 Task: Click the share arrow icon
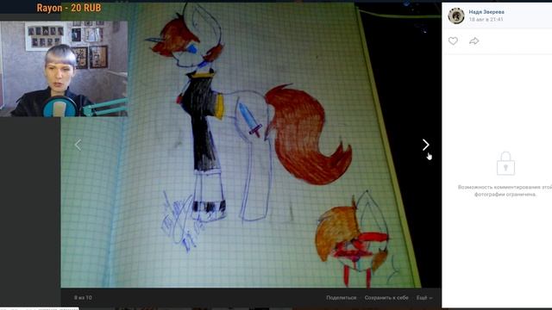pyautogui.click(x=474, y=41)
